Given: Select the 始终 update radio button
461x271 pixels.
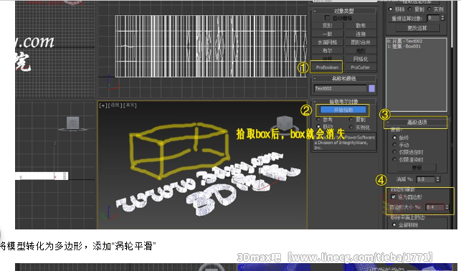Looking at the screenshot, I should click(x=394, y=137).
